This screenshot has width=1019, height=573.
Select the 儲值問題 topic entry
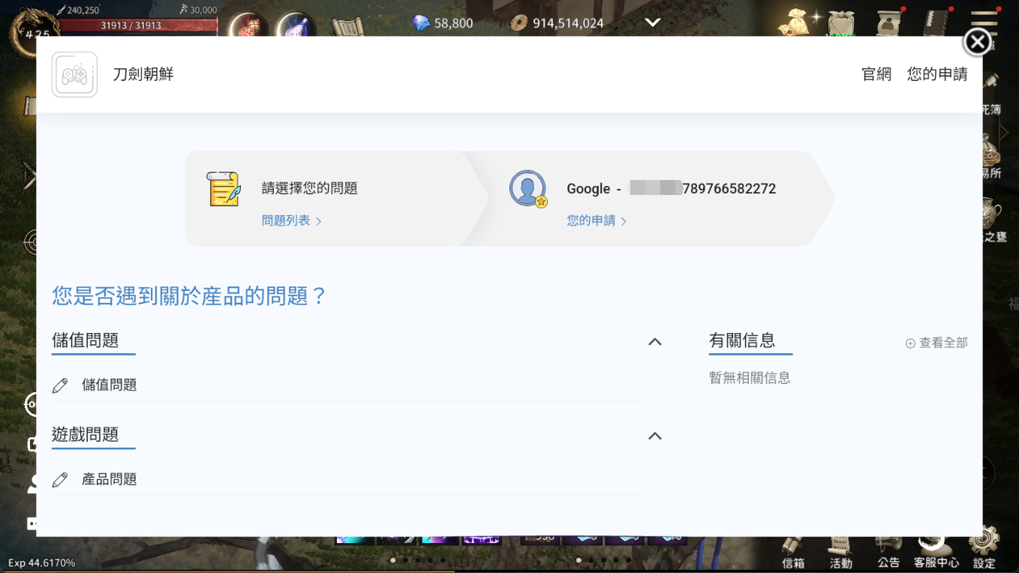(109, 385)
